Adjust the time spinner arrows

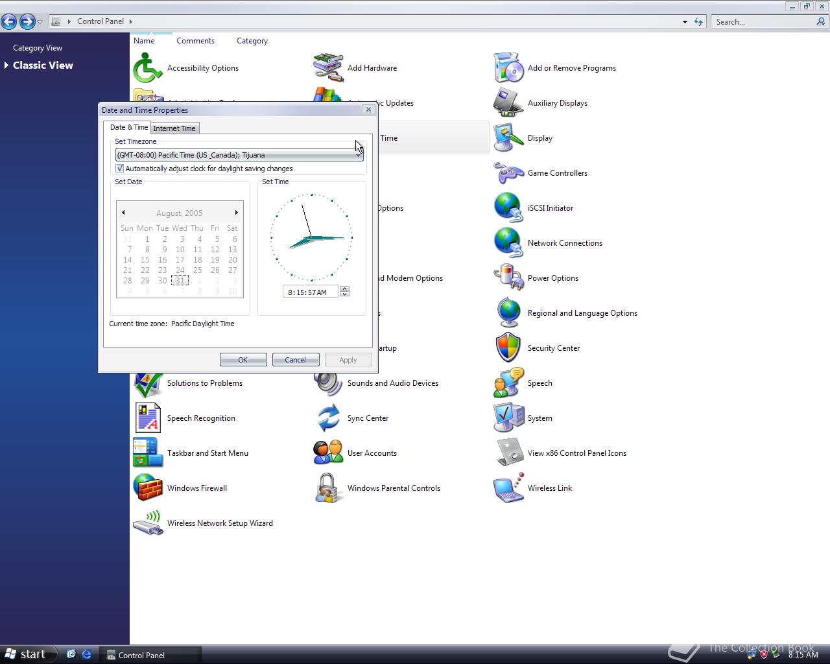pos(345,292)
